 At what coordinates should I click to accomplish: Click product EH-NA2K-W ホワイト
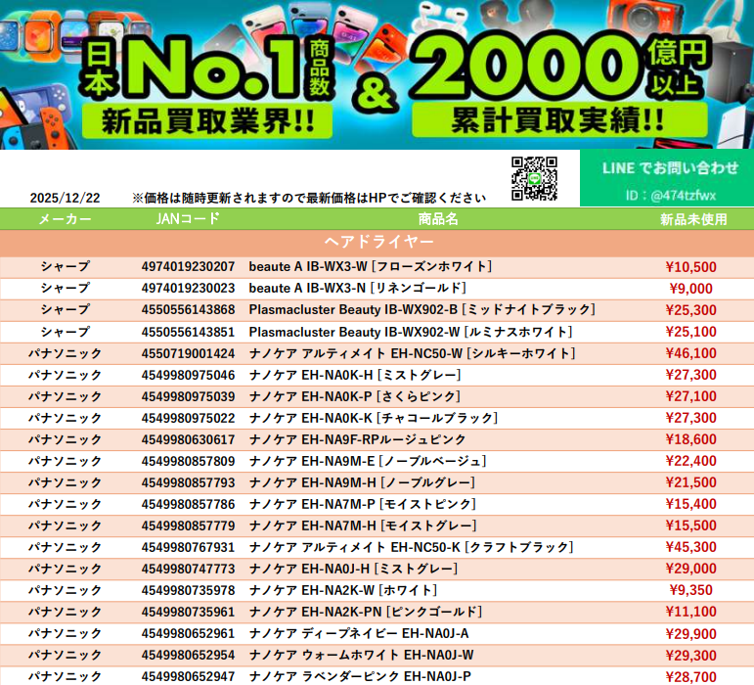(x=343, y=590)
